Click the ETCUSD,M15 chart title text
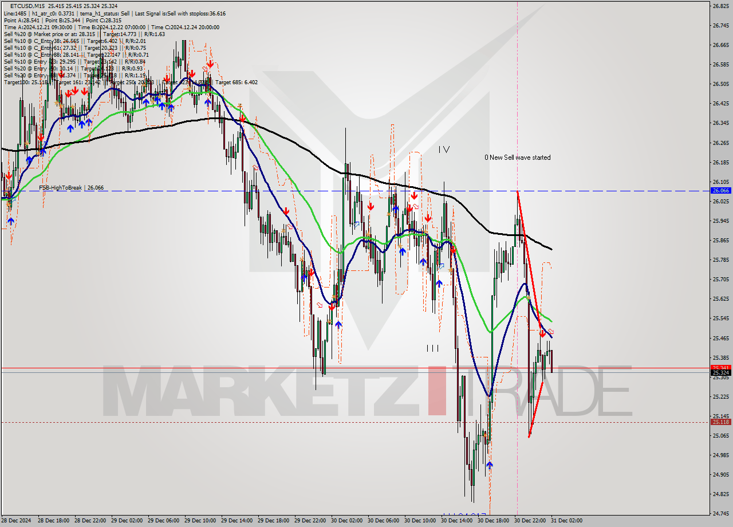Viewport: 733px width, 527px height. click(x=26, y=6)
